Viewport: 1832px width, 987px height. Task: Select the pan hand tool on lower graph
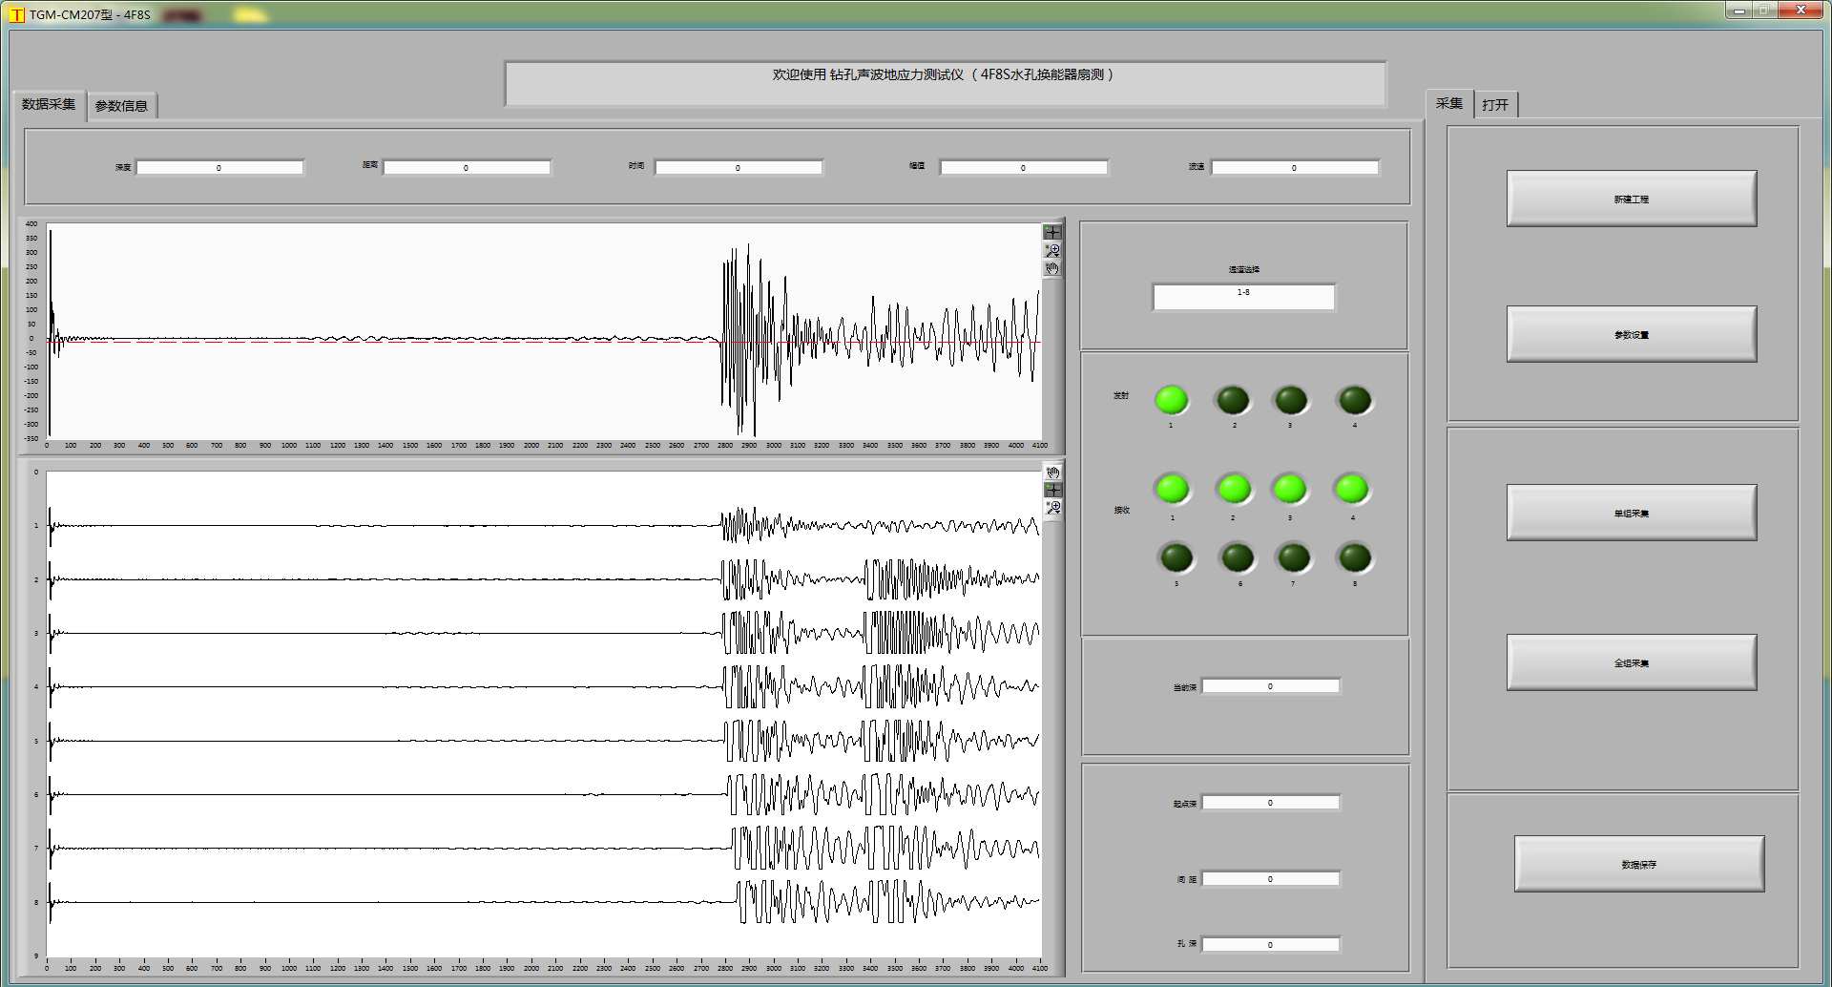[1052, 472]
